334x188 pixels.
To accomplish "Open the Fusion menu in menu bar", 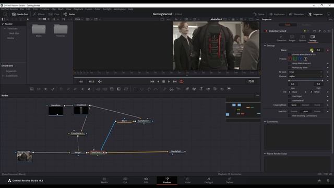I will tap(89, 9).
